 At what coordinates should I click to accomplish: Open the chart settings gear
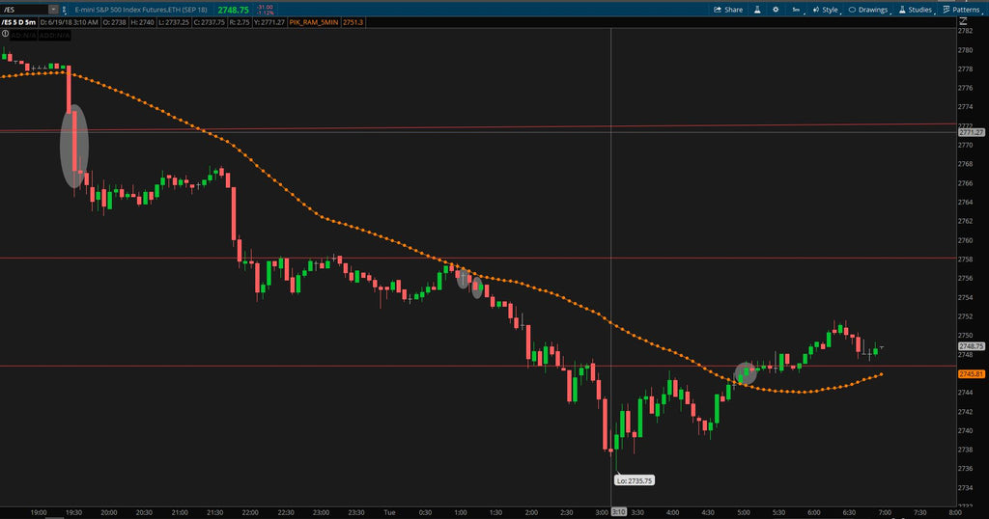pos(776,10)
